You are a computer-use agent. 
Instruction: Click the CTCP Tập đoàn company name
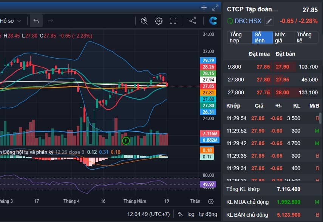252,9
